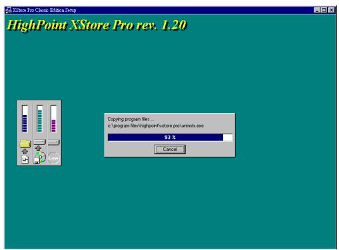Screen dimensions: 339x250
Task: Click the magenta meter bar
Action: click(x=53, y=118)
